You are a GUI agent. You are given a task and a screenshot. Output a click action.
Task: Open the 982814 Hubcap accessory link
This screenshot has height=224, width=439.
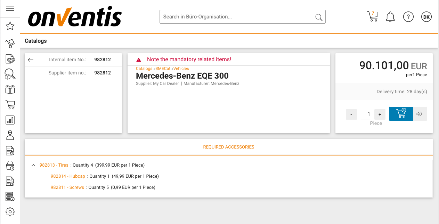pos(68,176)
